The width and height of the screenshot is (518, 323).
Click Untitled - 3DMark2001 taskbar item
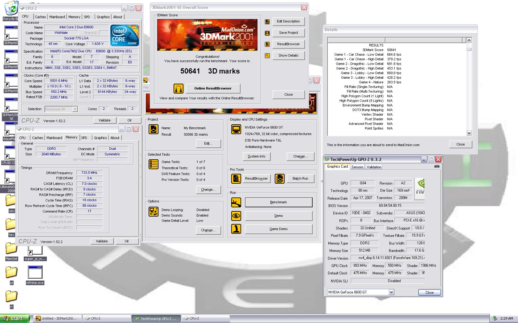point(58,318)
